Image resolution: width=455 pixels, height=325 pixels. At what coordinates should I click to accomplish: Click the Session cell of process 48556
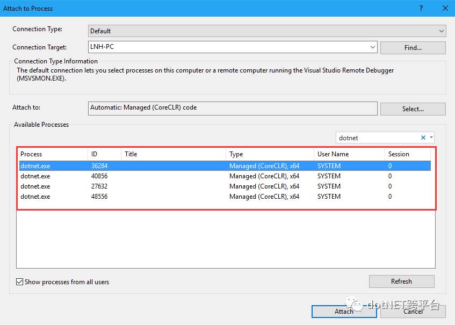tap(390, 197)
